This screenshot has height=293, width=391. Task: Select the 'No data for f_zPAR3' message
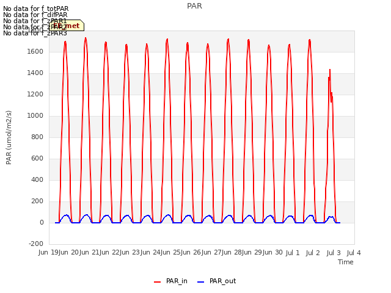pyautogui.click(x=35, y=33)
